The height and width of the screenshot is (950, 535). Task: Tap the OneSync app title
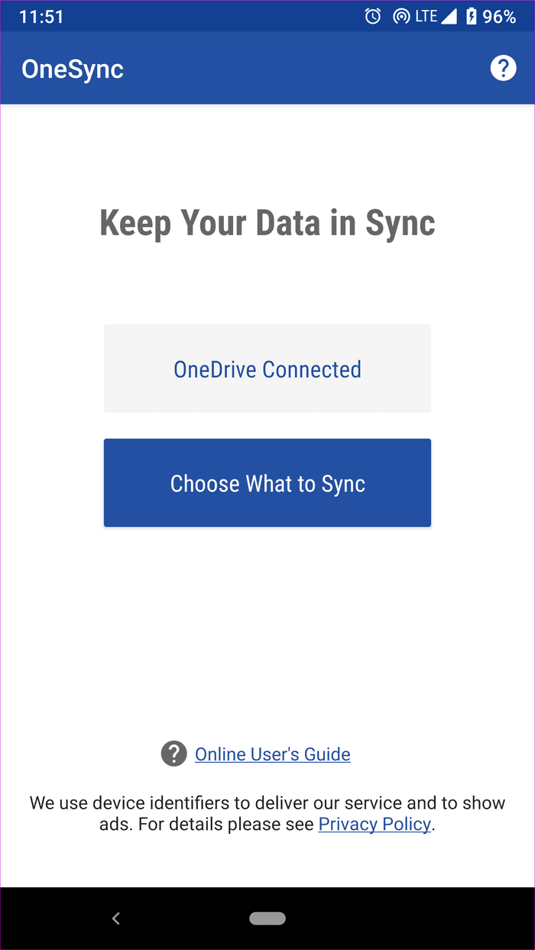tap(73, 69)
